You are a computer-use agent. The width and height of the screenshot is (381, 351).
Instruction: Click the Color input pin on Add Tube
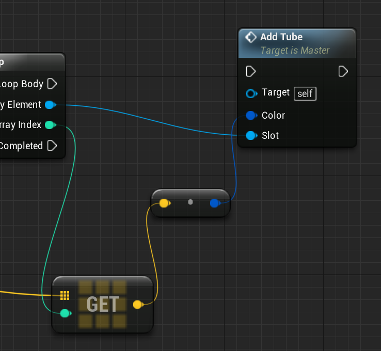[251, 116]
